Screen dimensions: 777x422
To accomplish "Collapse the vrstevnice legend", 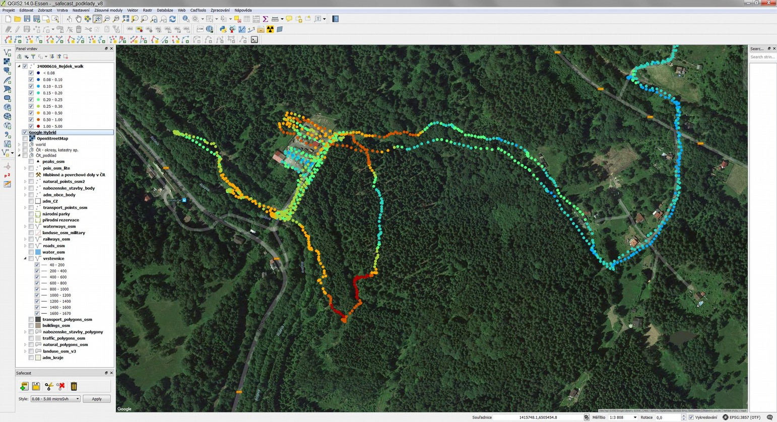I will (x=25, y=258).
